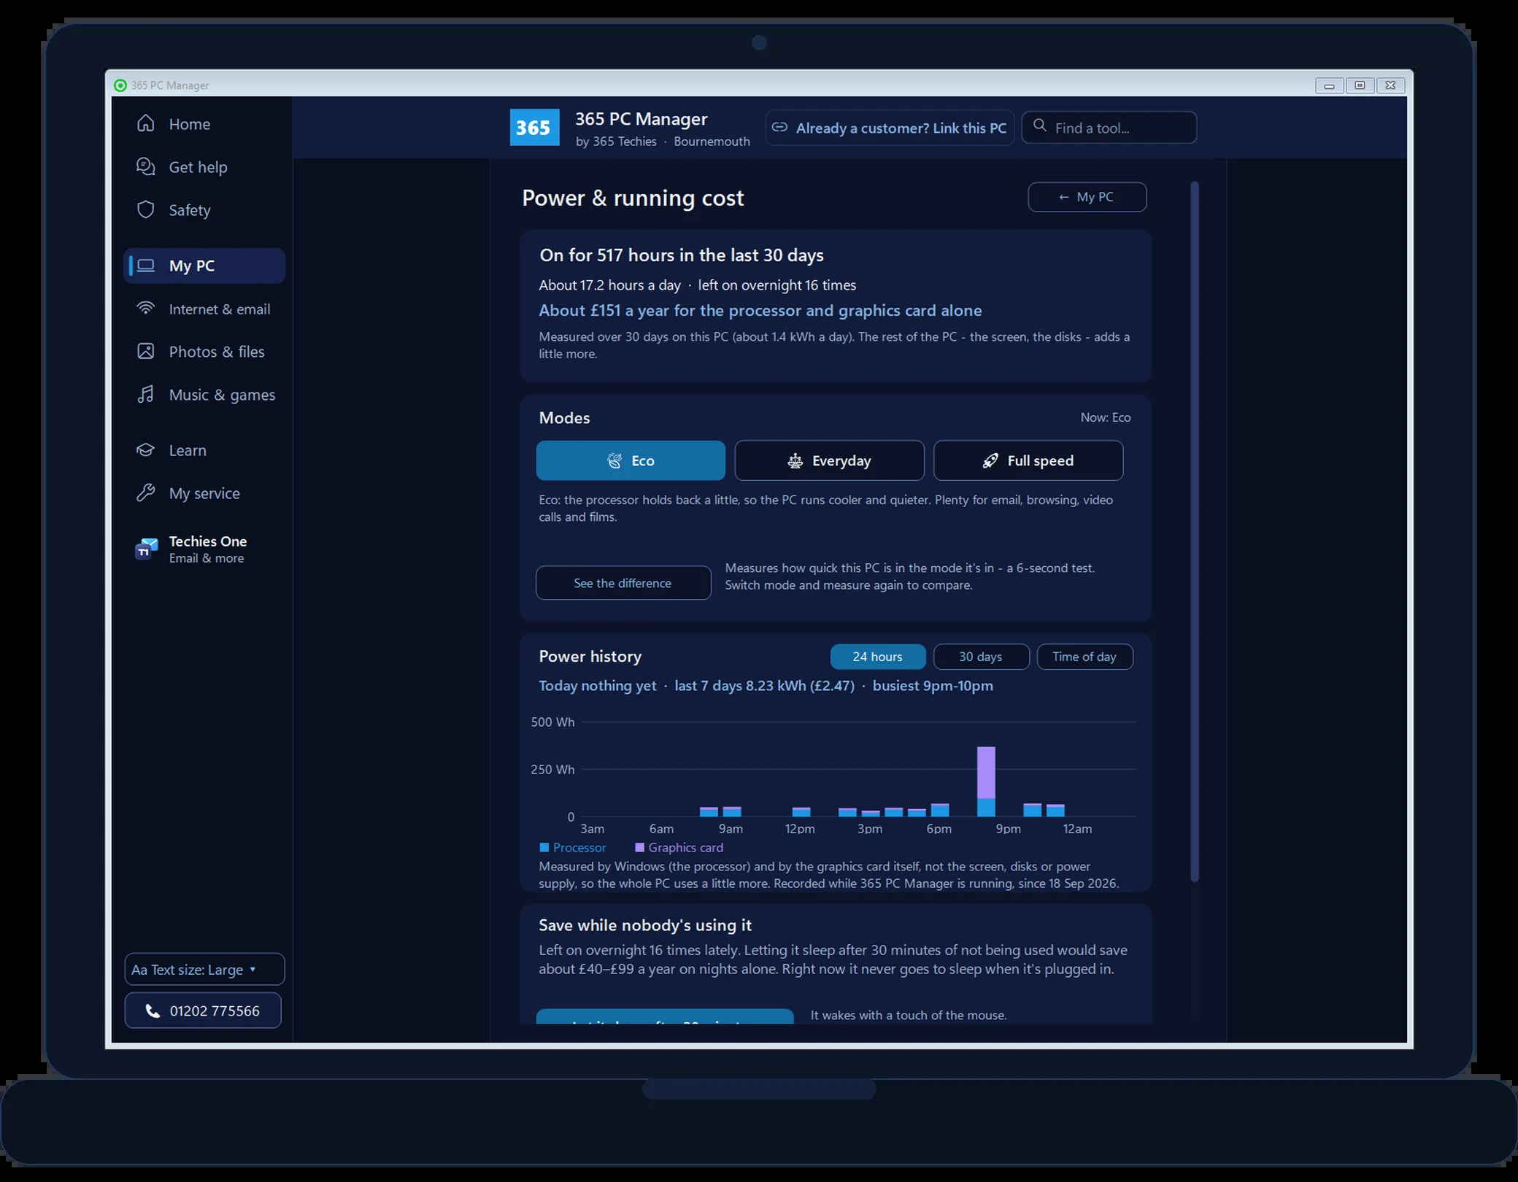The image size is (1518, 1182).
Task: Click the Processor legend swatch
Action: click(x=544, y=848)
